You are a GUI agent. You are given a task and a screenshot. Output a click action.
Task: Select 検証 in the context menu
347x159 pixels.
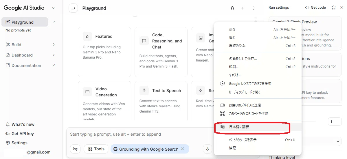click(258, 148)
